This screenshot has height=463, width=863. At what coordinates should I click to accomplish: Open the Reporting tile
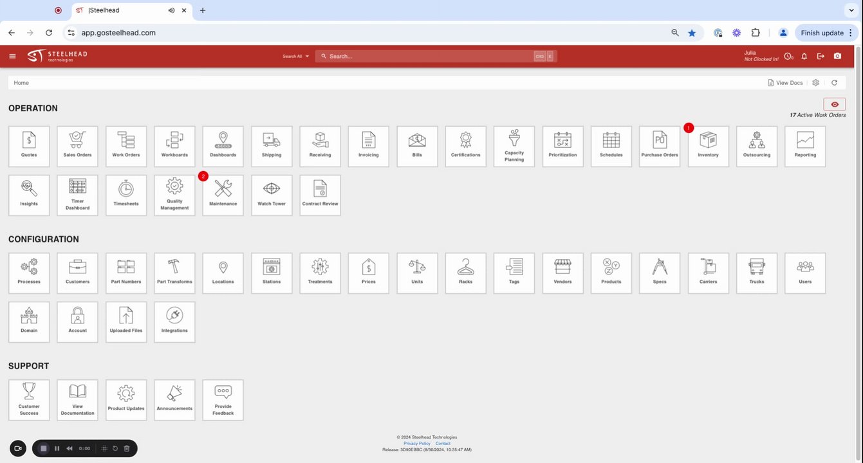coord(806,147)
